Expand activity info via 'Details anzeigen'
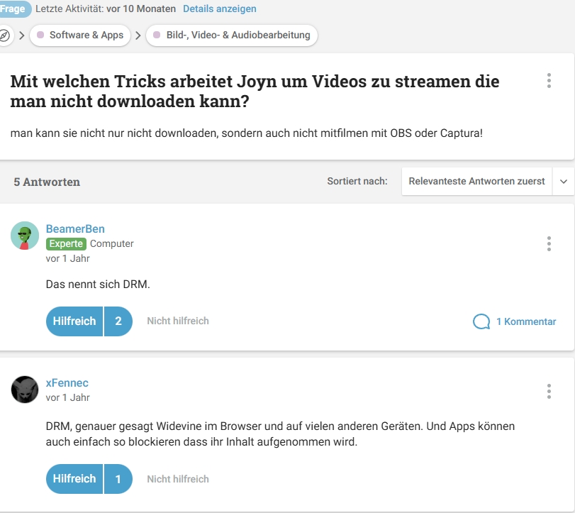Screen dimensions: 575x513 pyautogui.click(x=220, y=9)
